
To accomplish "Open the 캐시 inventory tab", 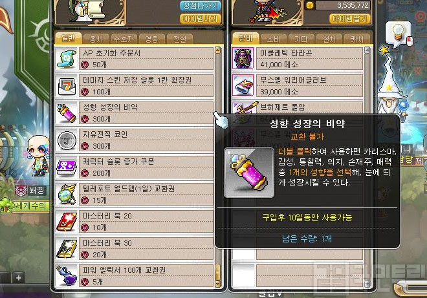I will click(x=356, y=39).
